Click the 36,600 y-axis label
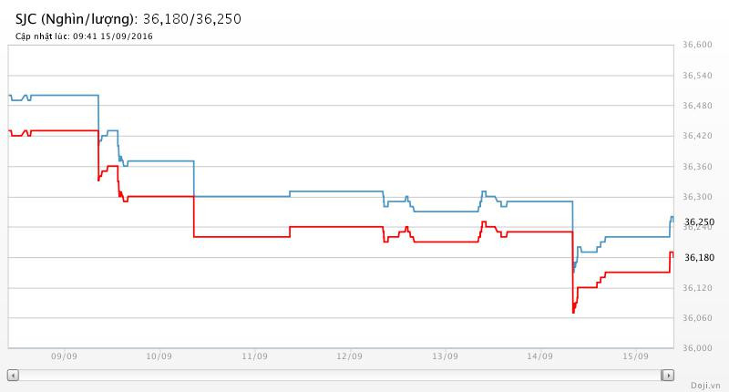This screenshot has width=729, height=392. pyautogui.click(x=697, y=45)
